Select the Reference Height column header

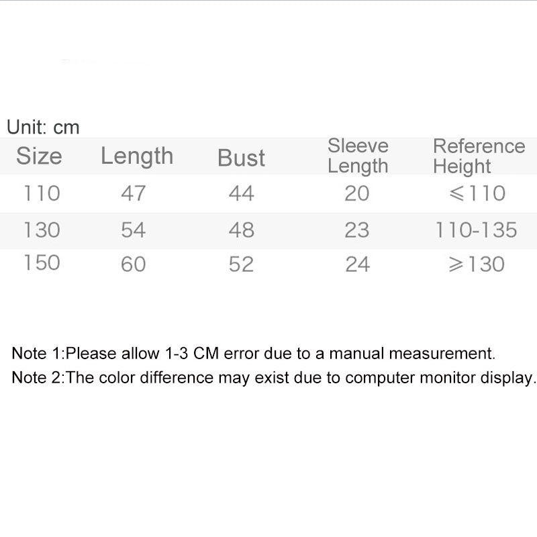tap(479, 156)
